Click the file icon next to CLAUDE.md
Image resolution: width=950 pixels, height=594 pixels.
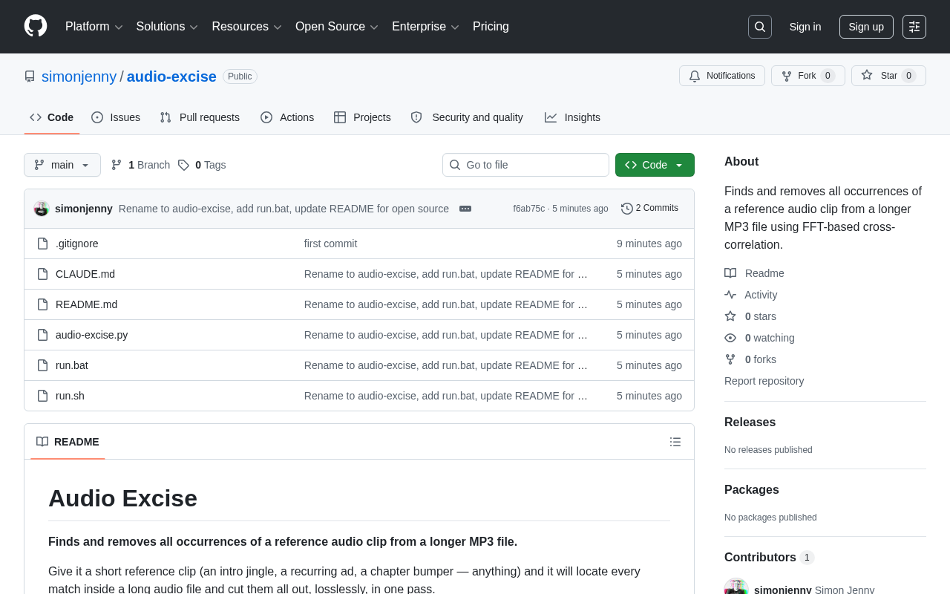point(42,274)
